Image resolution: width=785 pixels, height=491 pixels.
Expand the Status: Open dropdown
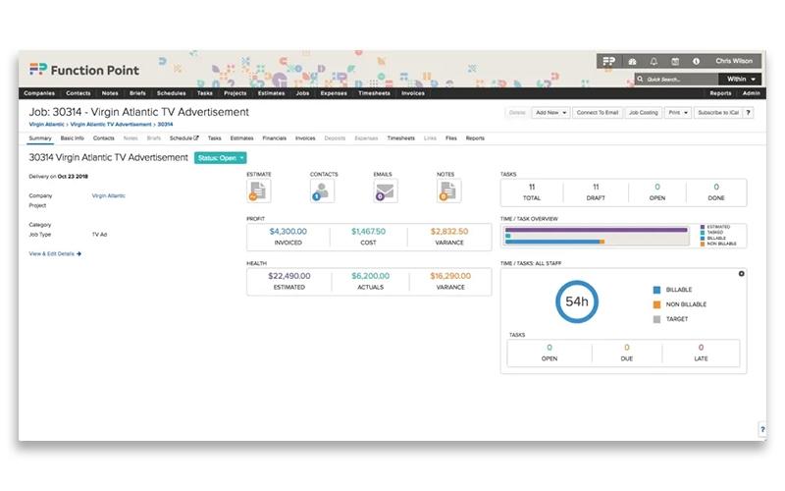point(220,158)
